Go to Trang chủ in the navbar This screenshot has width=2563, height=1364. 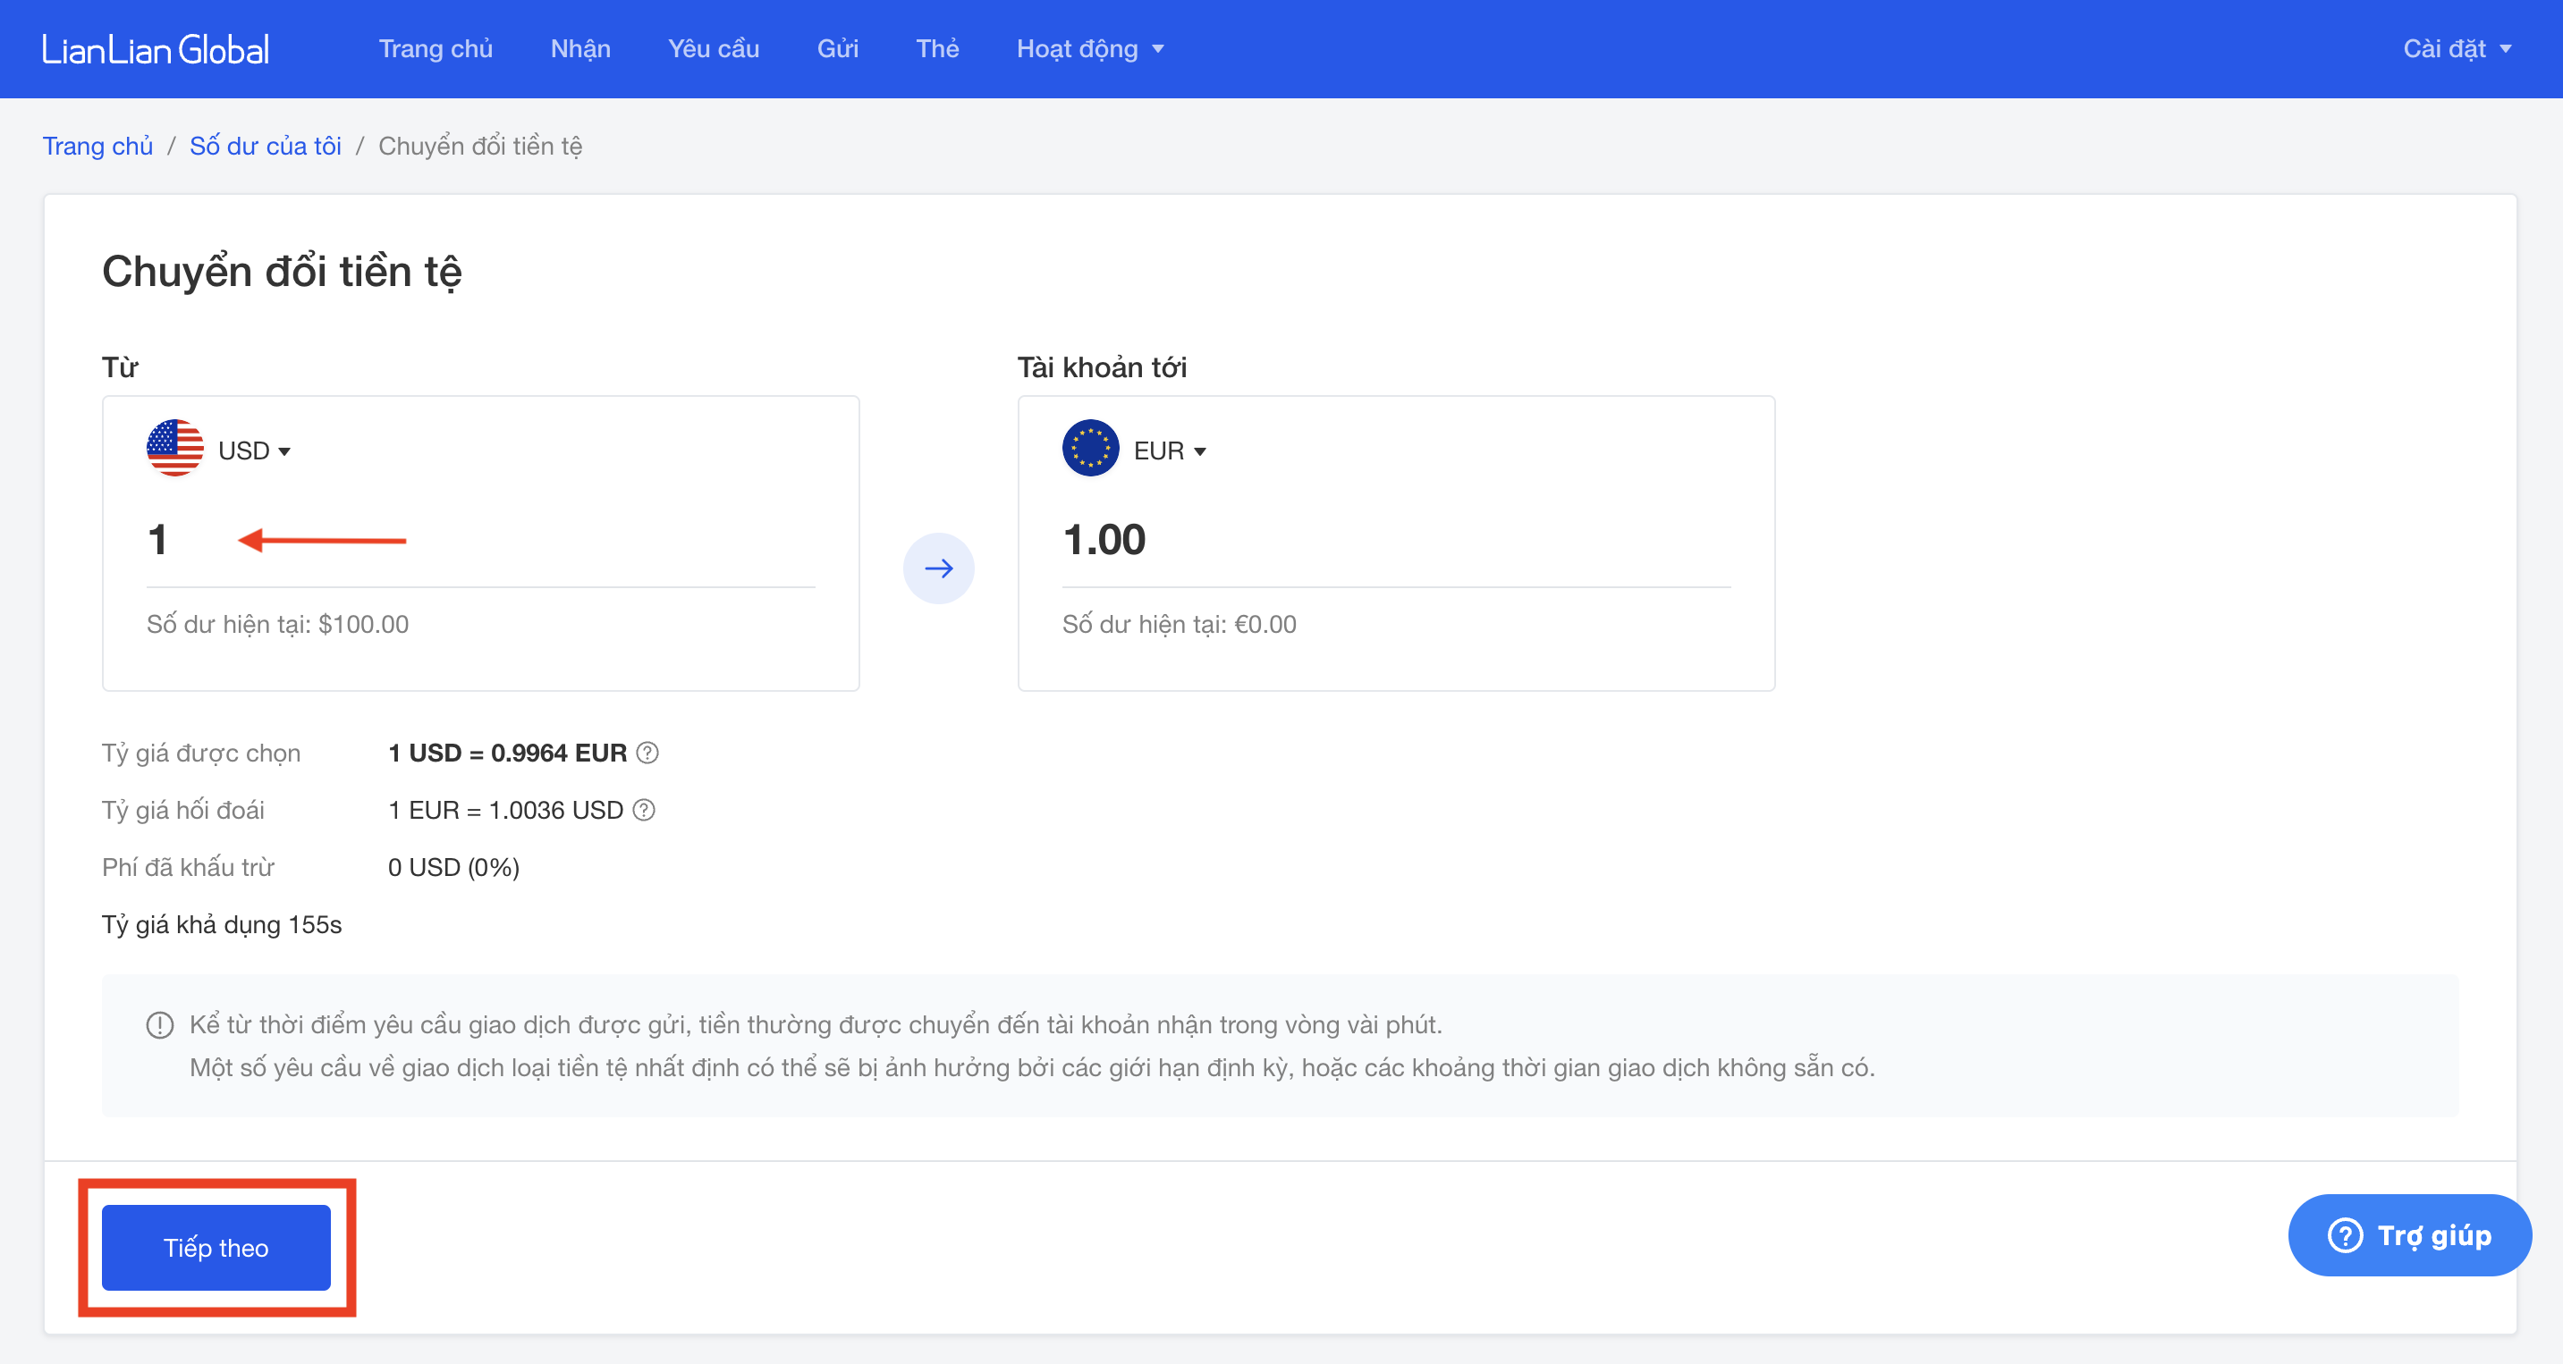tap(436, 48)
